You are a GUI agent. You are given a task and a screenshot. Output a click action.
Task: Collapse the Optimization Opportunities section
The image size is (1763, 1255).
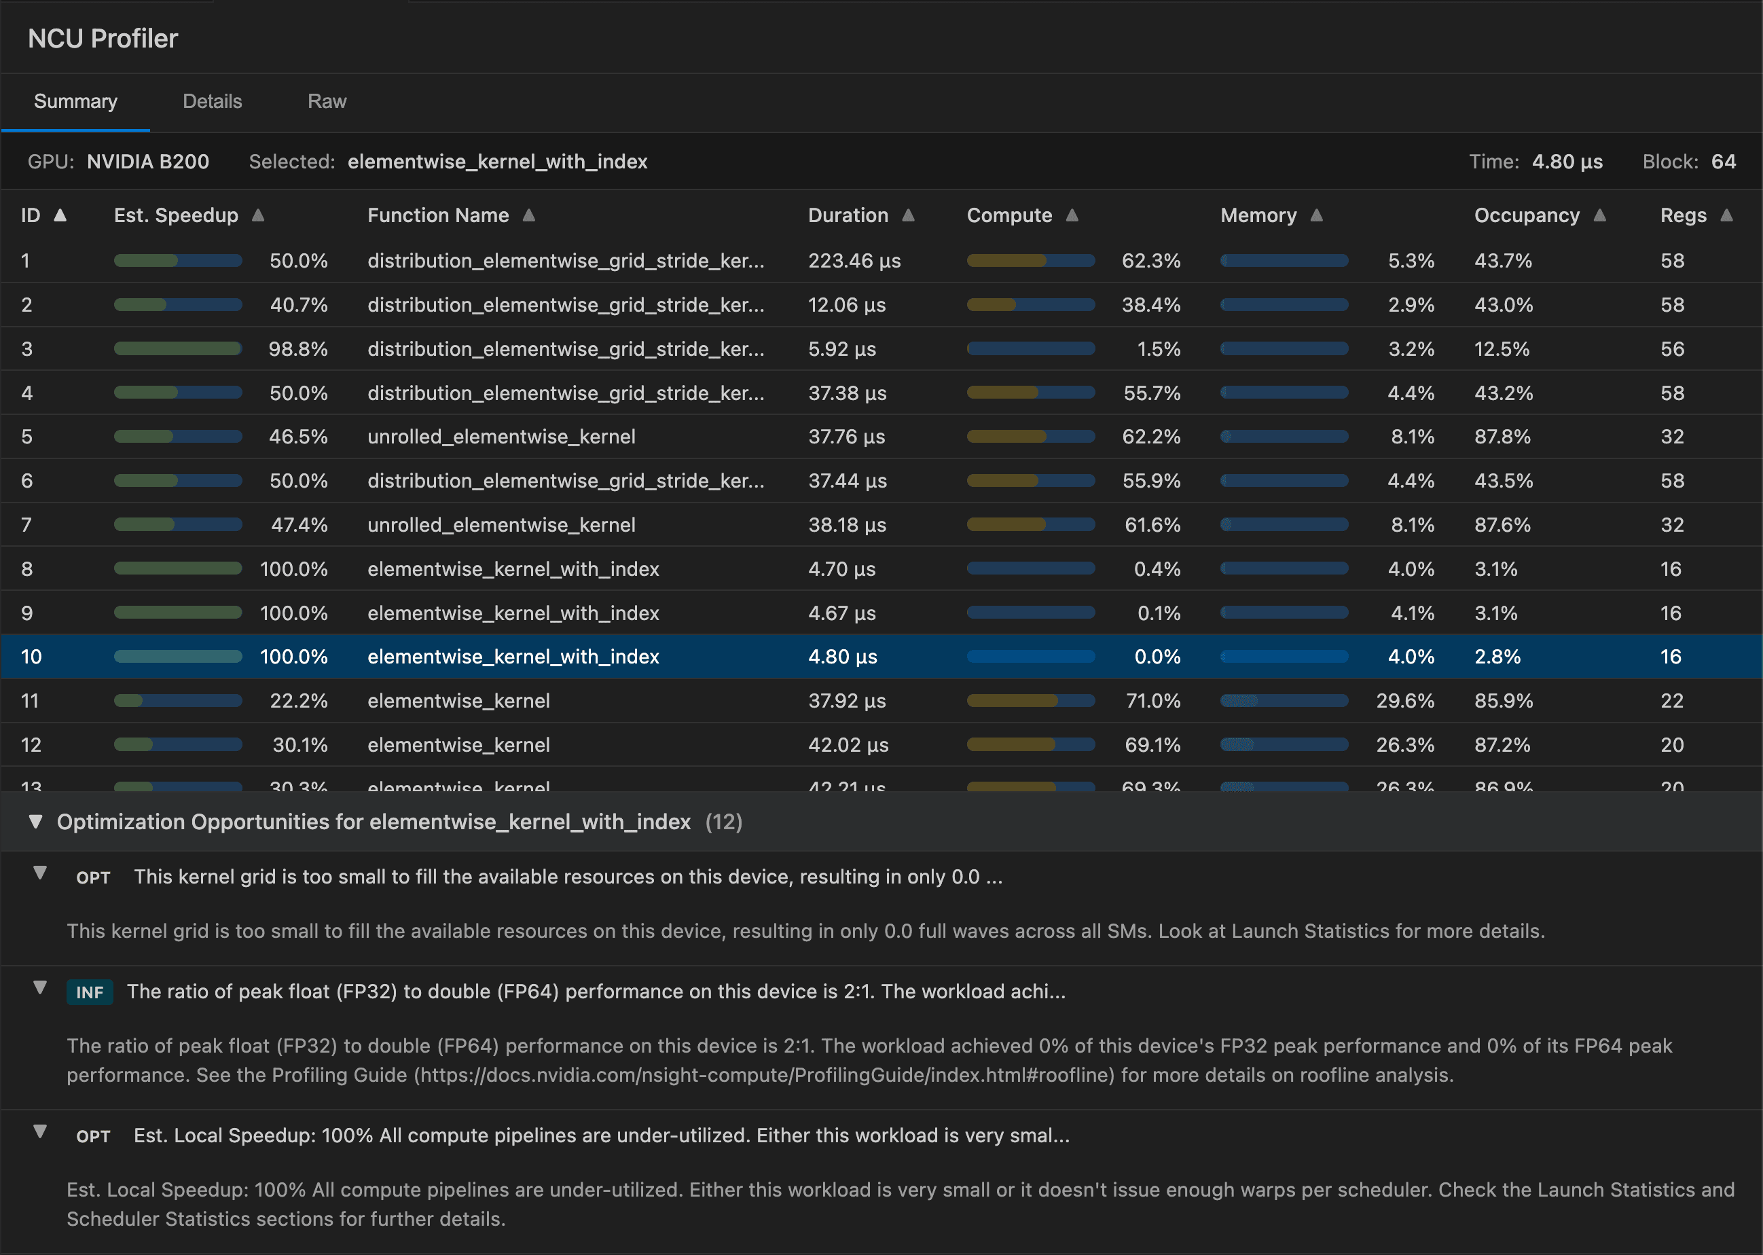34,822
